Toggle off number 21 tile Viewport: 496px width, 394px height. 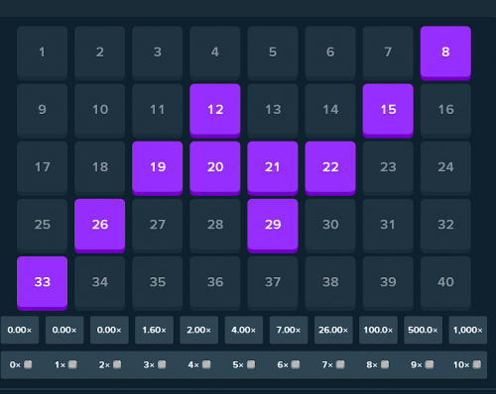click(273, 168)
